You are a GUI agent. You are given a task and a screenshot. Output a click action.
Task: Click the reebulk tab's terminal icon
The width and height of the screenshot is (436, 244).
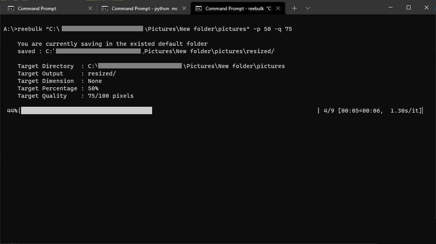pyautogui.click(x=199, y=9)
